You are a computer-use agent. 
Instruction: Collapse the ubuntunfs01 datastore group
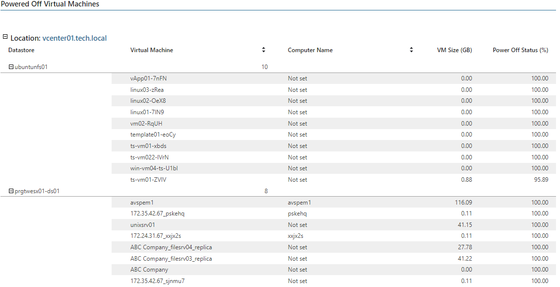[x=11, y=67]
